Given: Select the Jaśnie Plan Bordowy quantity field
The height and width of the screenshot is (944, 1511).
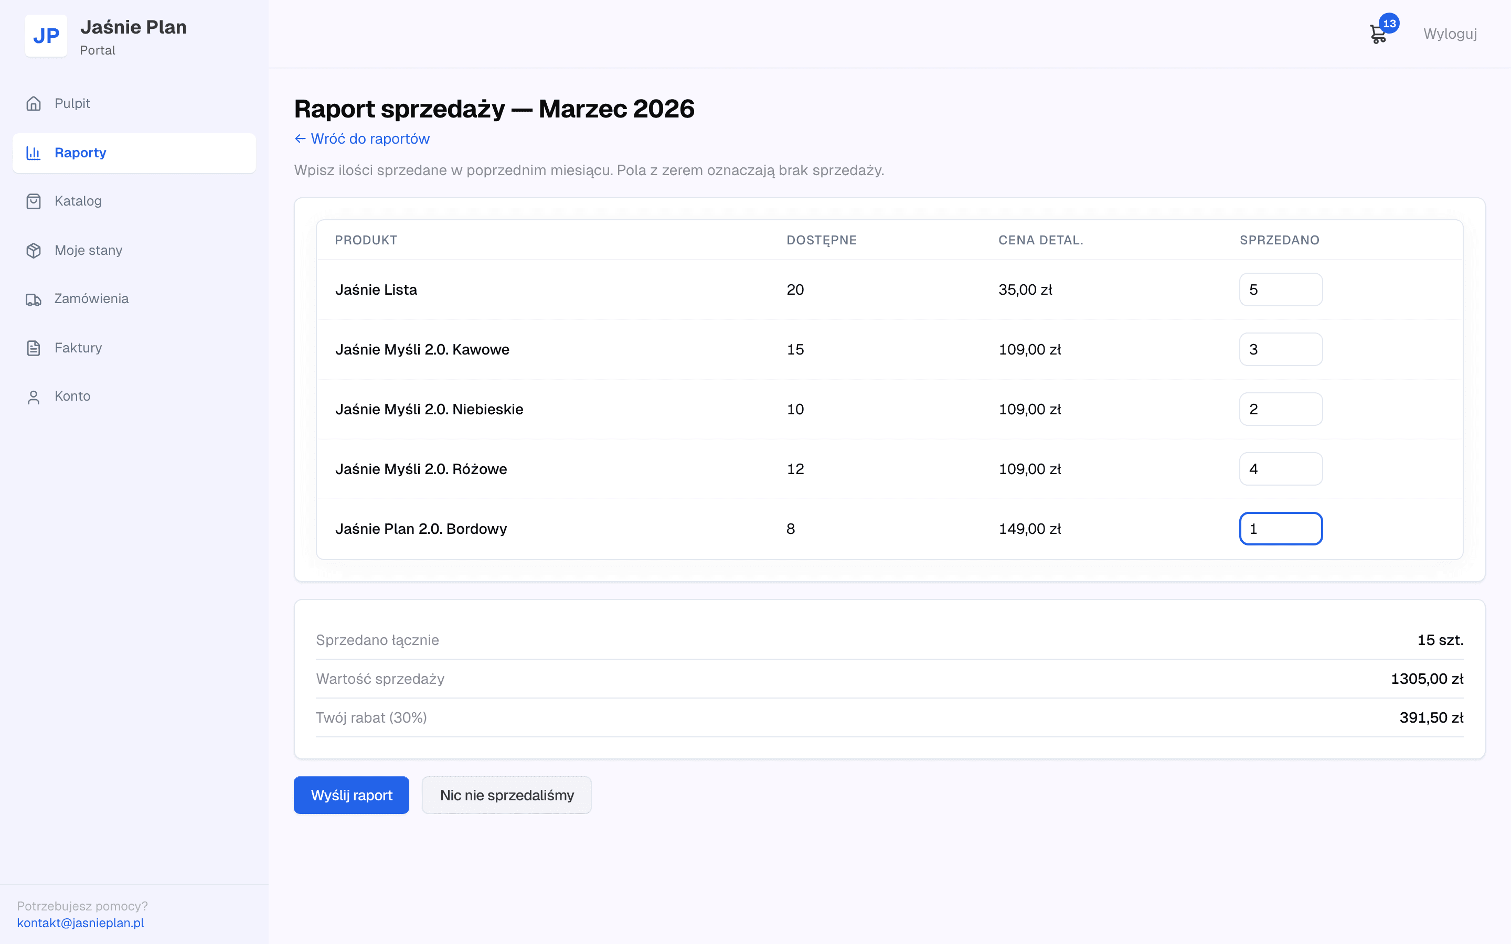Looking at the screenshot, I should tap(1281, 529).
